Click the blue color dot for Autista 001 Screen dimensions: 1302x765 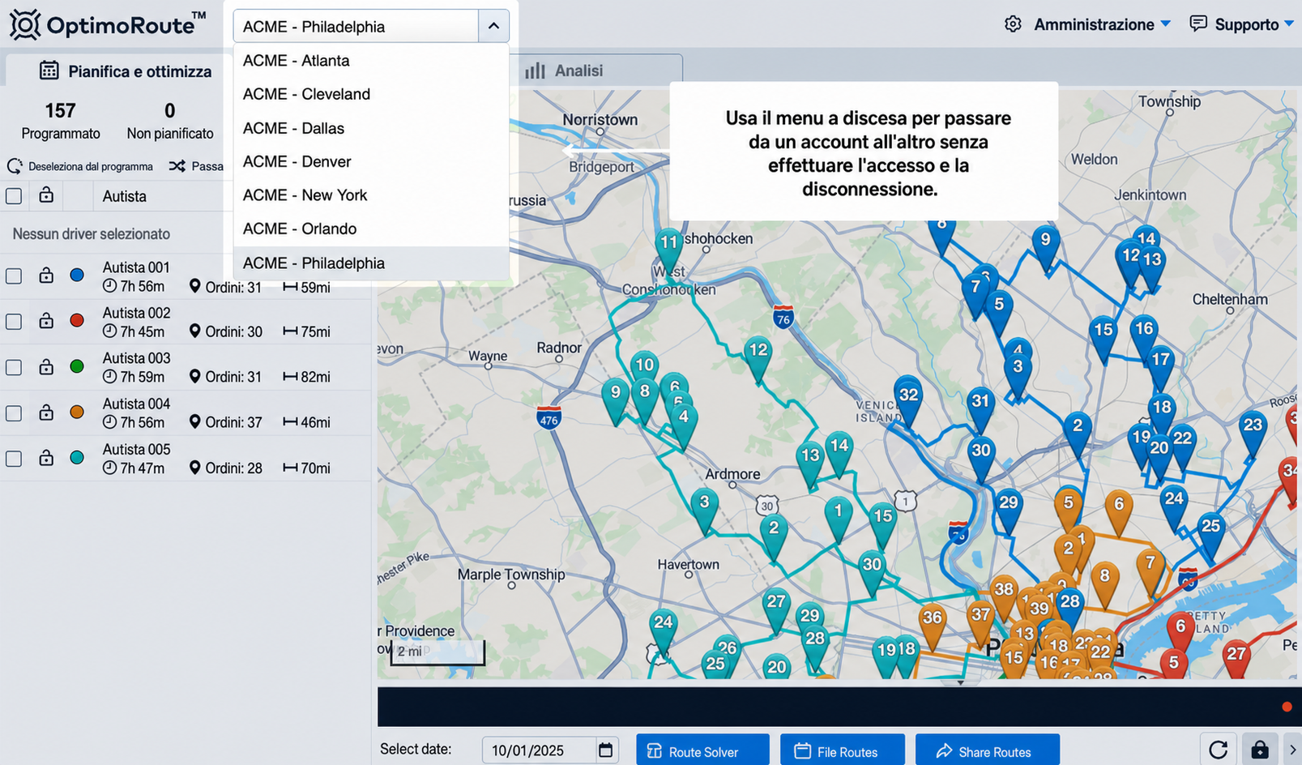(x=77, y=276)
